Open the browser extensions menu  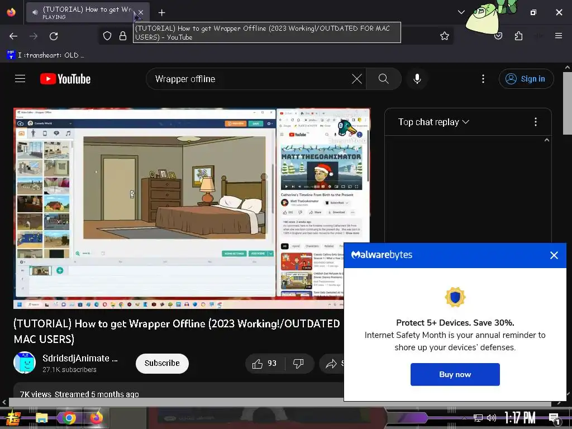point(518,36)
